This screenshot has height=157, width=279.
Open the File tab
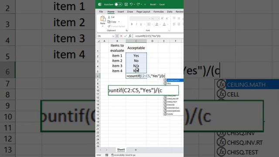click(x=101, y=12)
